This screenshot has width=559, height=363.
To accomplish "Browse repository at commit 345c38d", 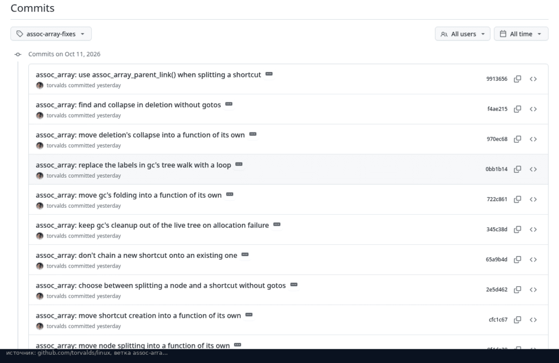I will click(x=533, y=229).
